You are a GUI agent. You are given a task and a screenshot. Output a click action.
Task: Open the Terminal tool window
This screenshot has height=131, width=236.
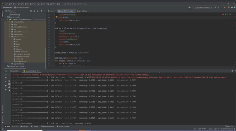click(x=35, y=126)
